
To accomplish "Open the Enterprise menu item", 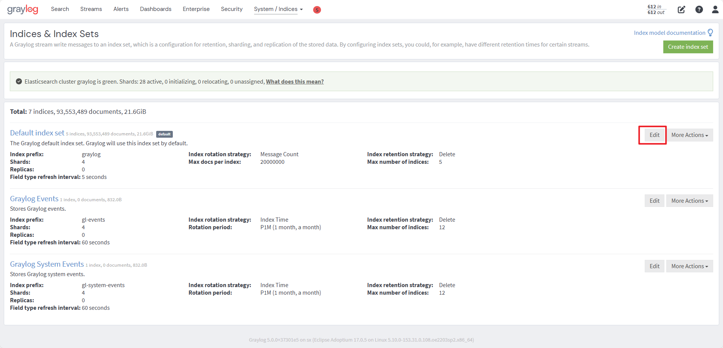I will pyautogui.click(x=196, y=9).
